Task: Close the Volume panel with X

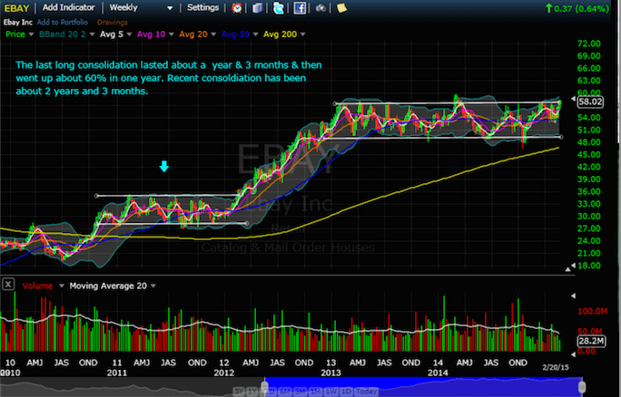Action: 8,286
